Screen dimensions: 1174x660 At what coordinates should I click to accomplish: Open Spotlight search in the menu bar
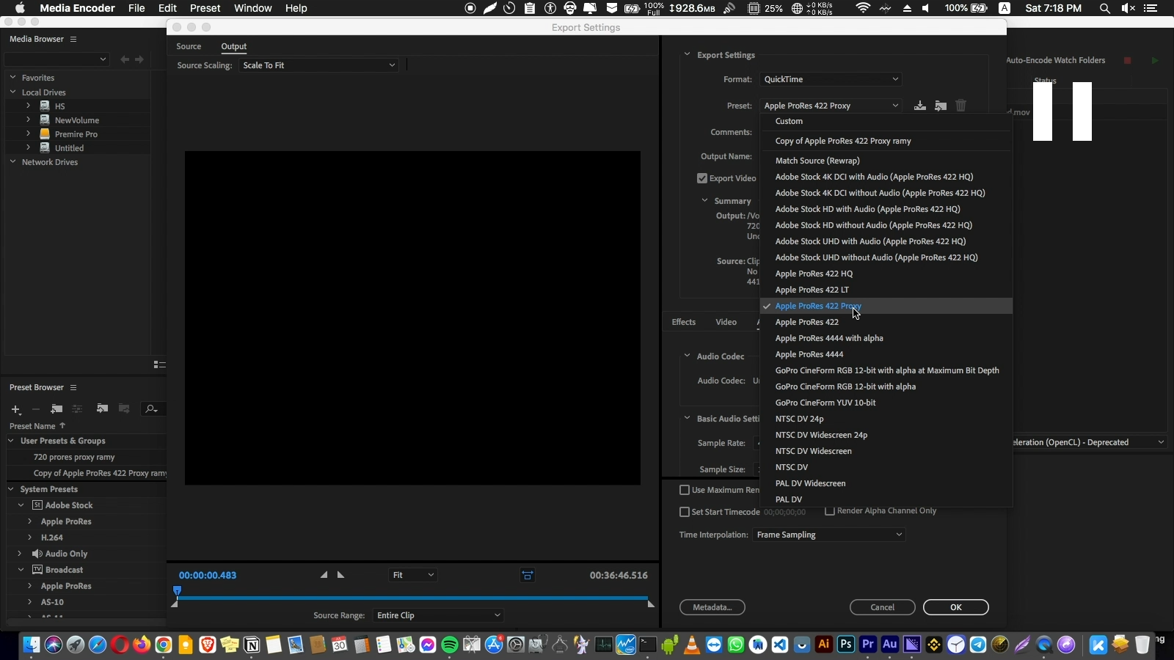pyautogui.click(x=1104, y=8)
